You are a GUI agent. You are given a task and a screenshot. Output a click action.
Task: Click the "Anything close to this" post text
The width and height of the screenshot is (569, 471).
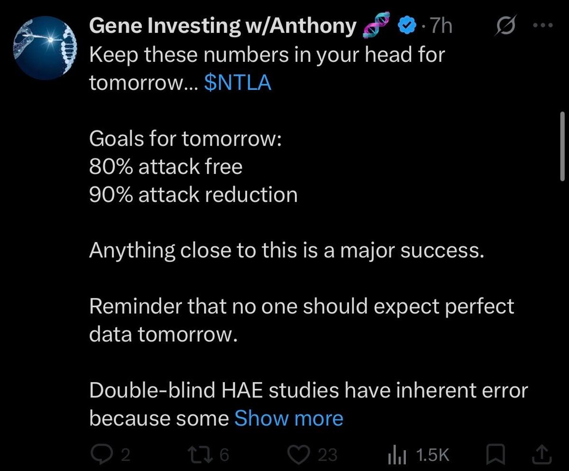(286, 250)
